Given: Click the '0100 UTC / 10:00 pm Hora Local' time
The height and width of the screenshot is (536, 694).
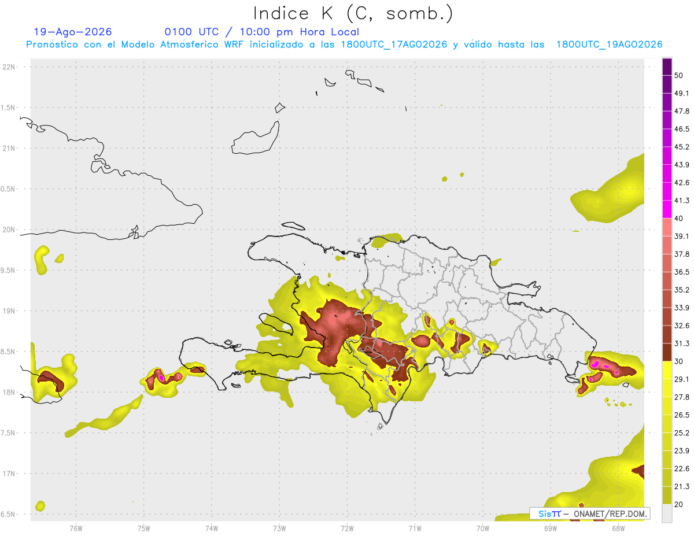Looking at the screenshot, I should click(x=262, y=32).
